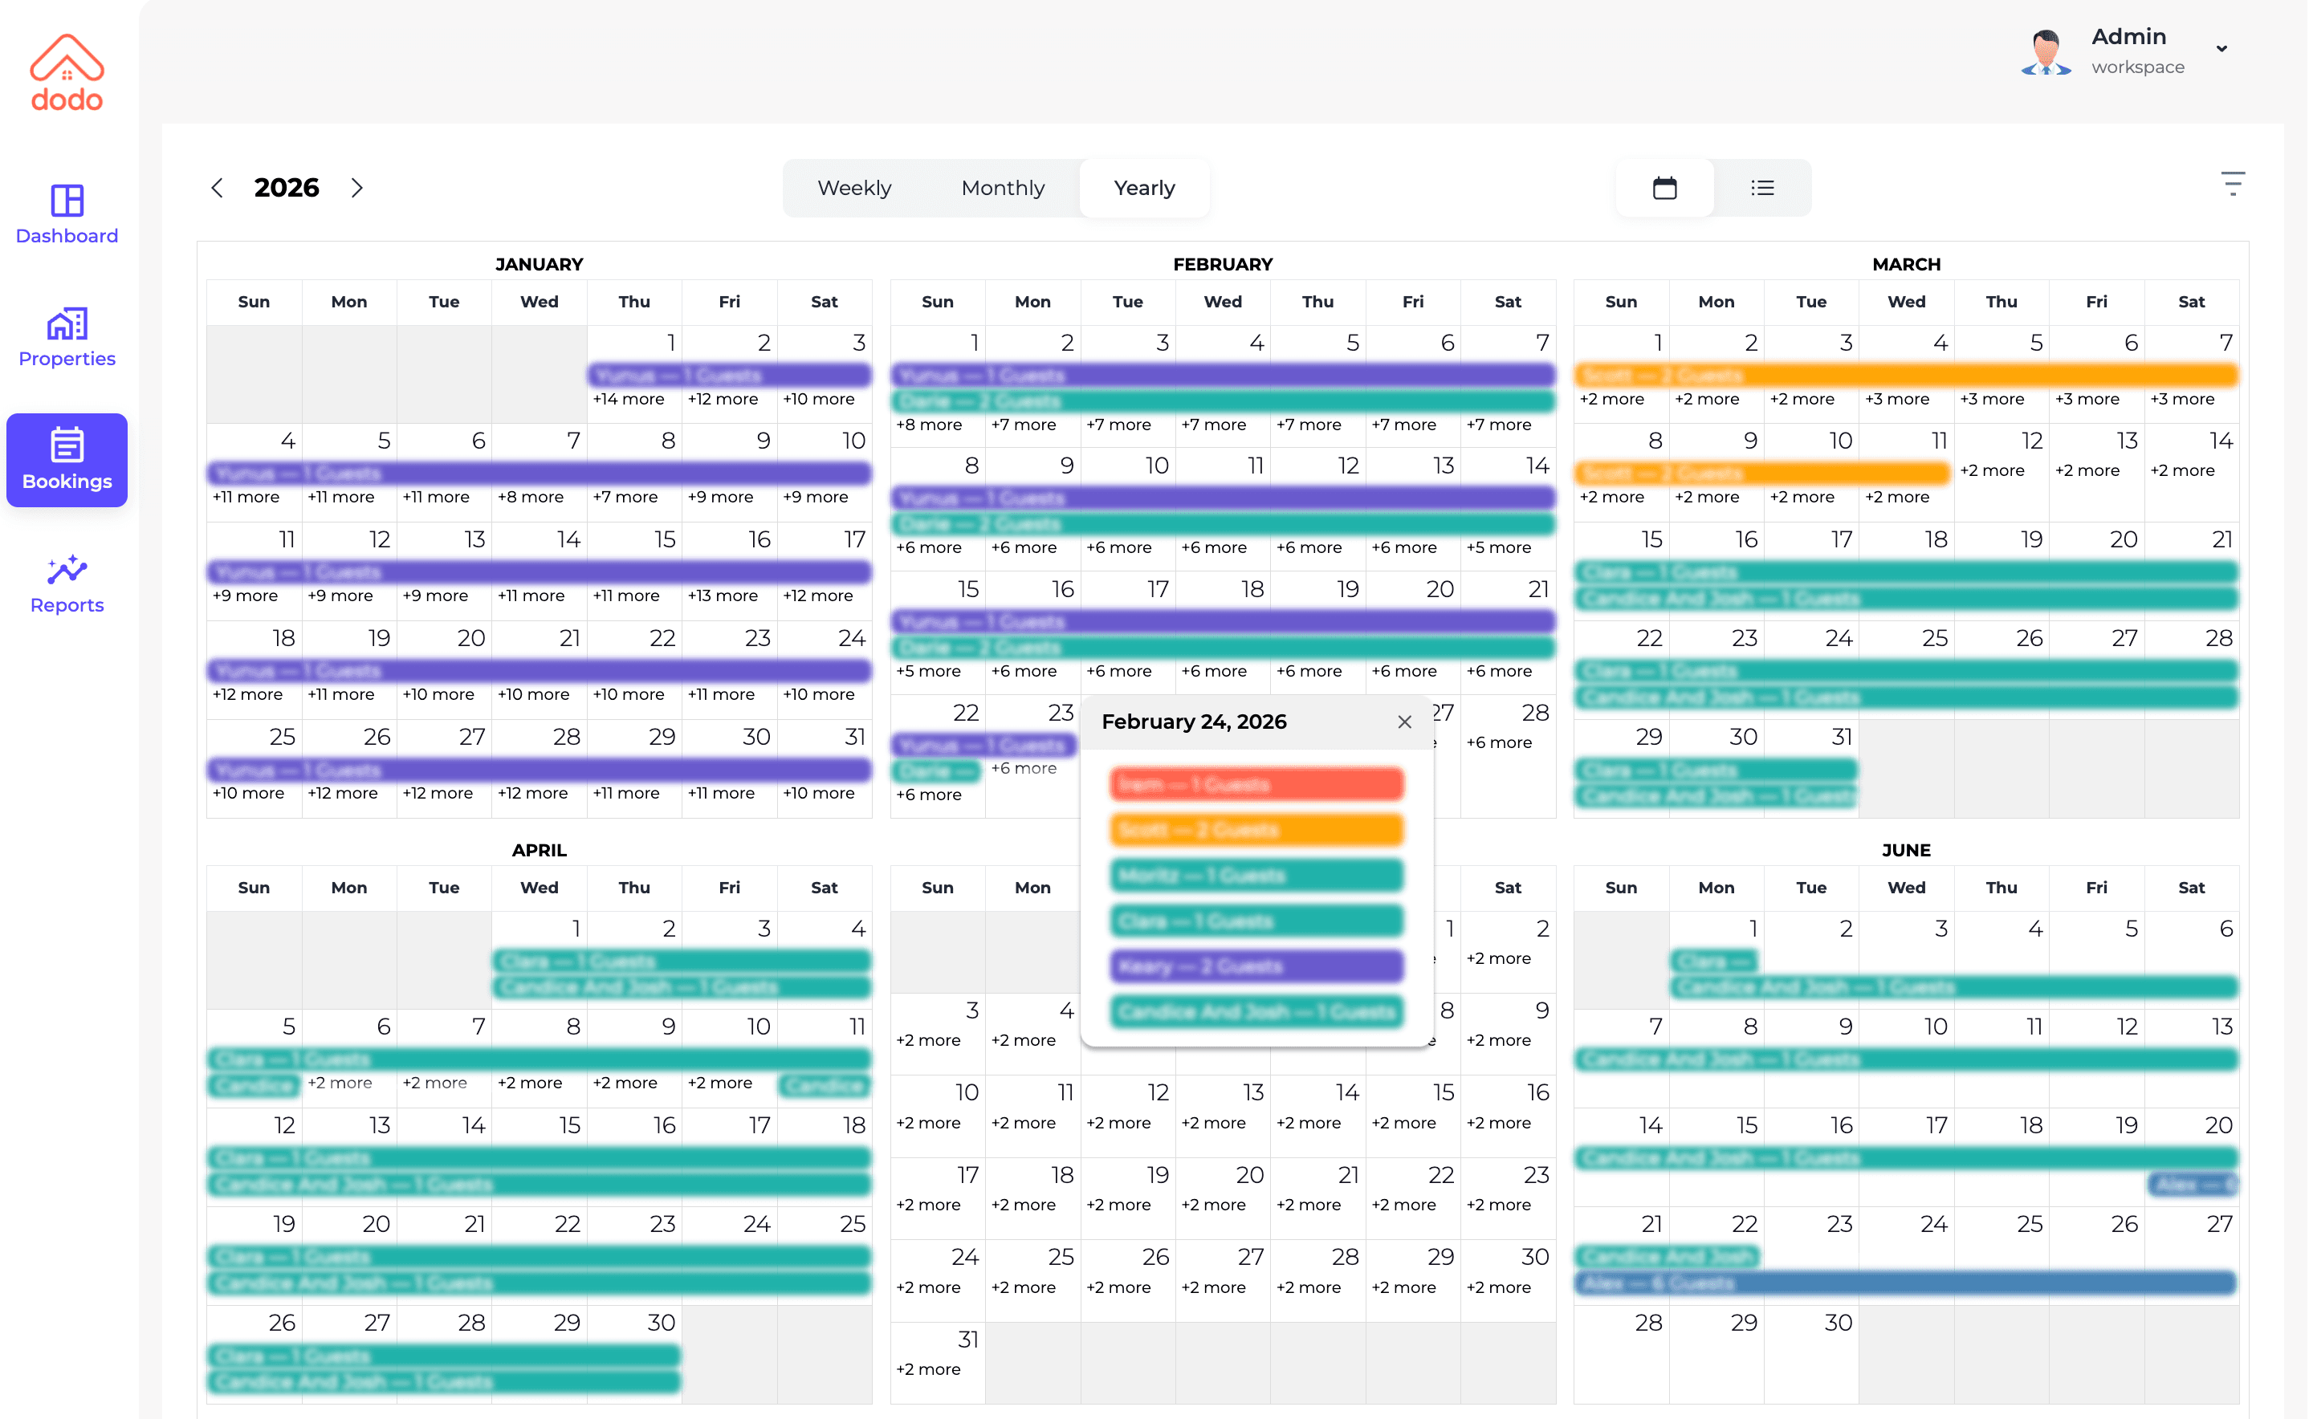Click the Admin profile avatar

click(2046, 51)
